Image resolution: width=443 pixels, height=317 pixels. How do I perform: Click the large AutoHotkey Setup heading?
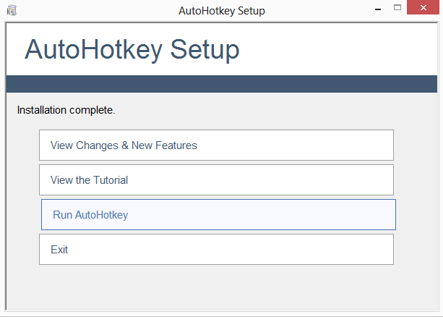tap(132, 50)
